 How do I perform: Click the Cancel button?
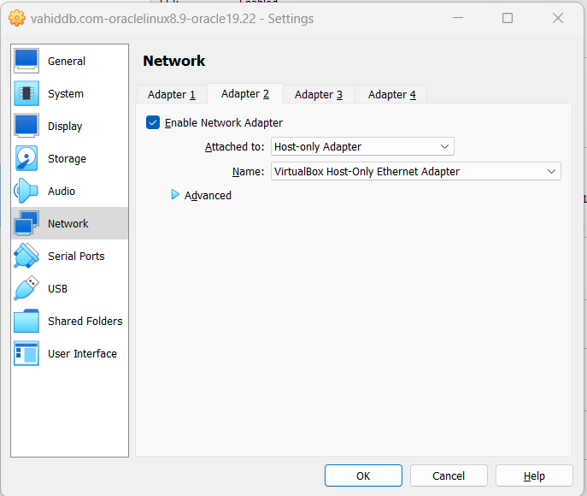[449, 475]
